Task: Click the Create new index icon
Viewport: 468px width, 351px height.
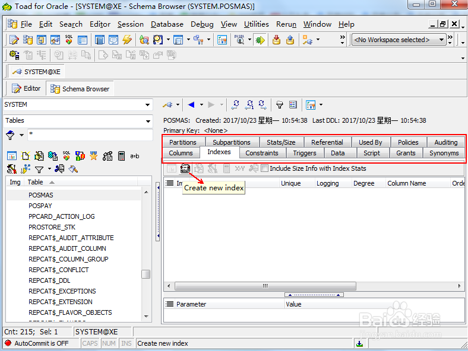Action: pyautogui.click(x=185, y=168)
